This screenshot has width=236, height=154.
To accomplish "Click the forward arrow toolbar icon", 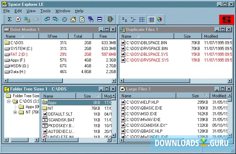I will pyautogui.click(x=56, y=19).
